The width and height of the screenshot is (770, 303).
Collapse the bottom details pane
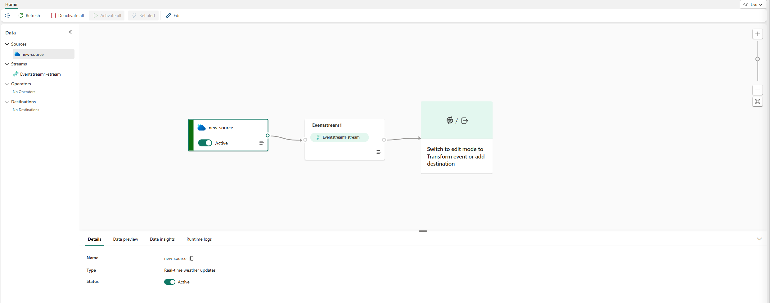pos(759,239)
